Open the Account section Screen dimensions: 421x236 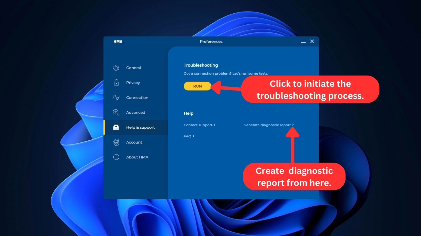136,142
